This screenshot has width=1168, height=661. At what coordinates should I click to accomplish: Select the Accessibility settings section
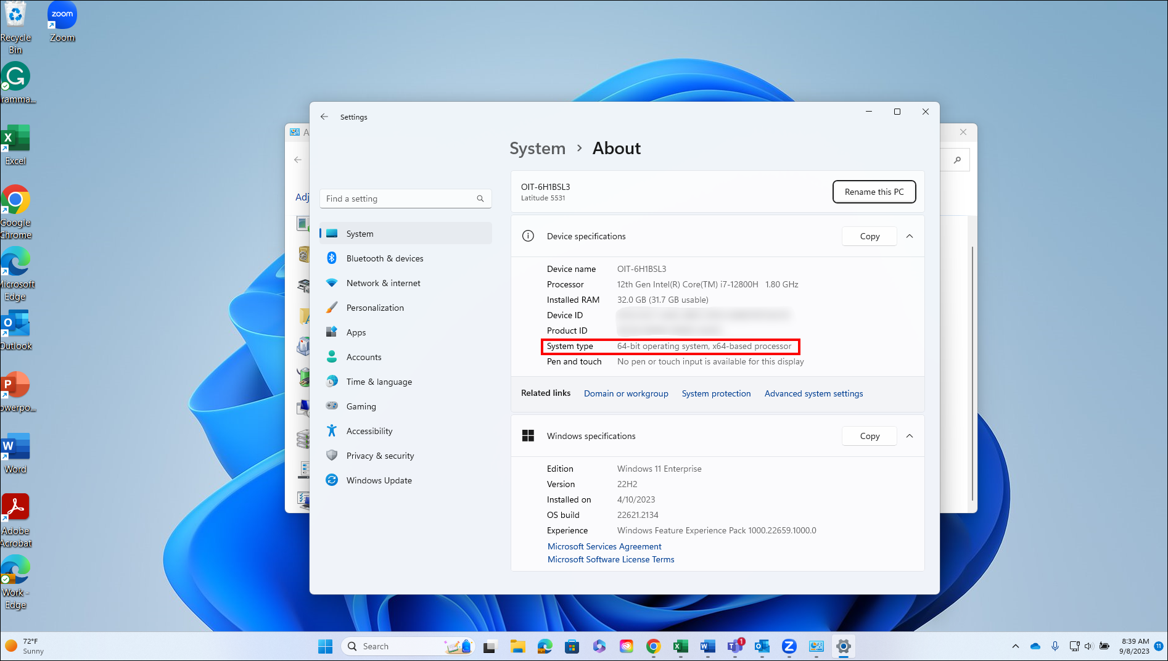tap(369, 430)
